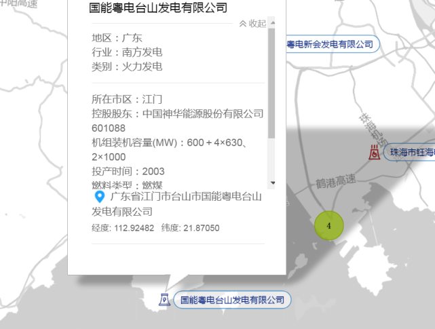Open the 珠海市钰海 map label
This screenshot has height=329, width=435.
(409, 152)
